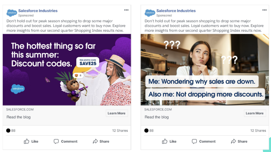Click the Salesforce cloud avatar on the right post
The image size is (271, 152).
(x=150, y=13)
